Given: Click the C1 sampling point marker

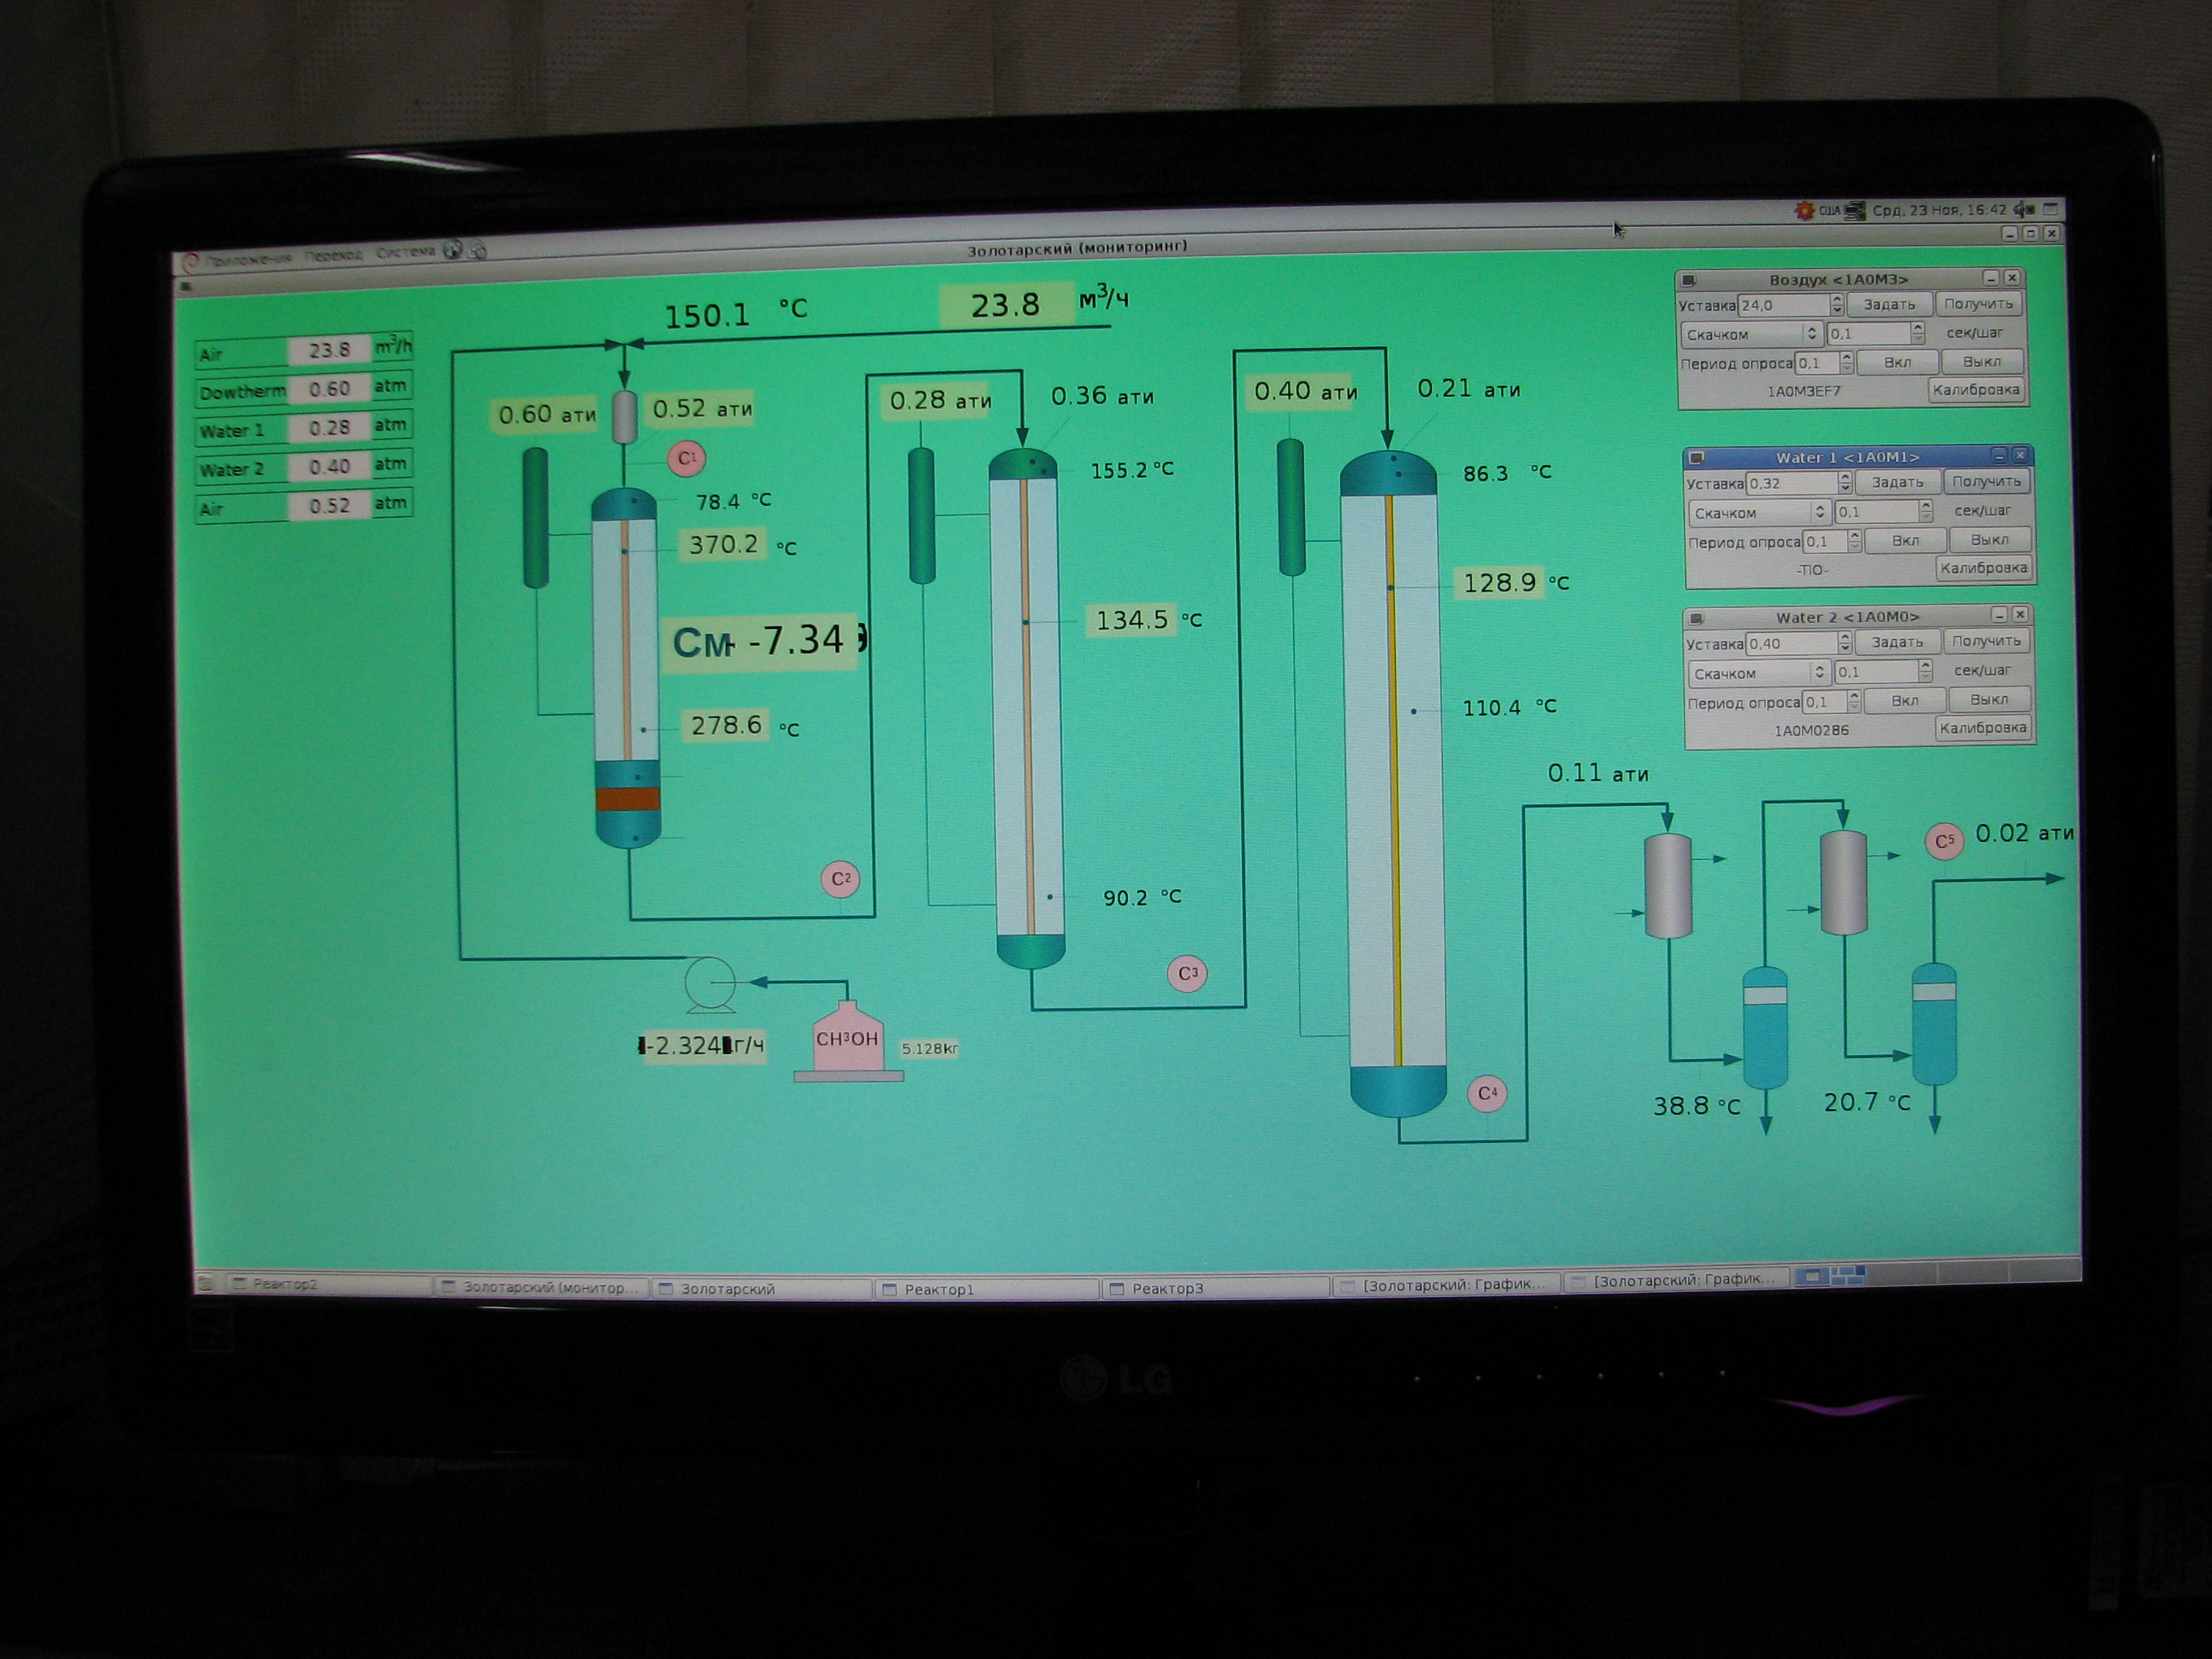Looking at the screenshot, I should (686, 458).
